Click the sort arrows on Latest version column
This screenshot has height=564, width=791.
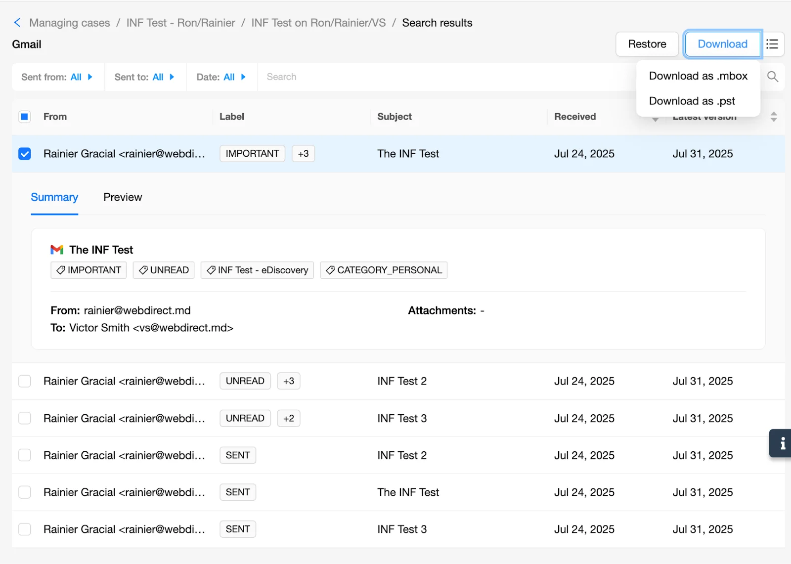click(773, 117)
